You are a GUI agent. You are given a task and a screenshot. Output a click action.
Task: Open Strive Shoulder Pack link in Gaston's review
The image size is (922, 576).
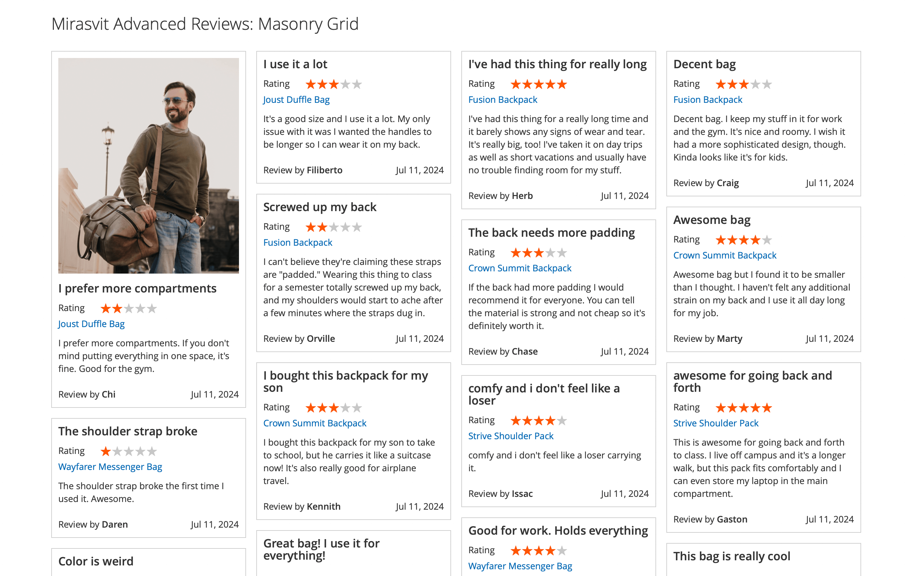(716, 423)
